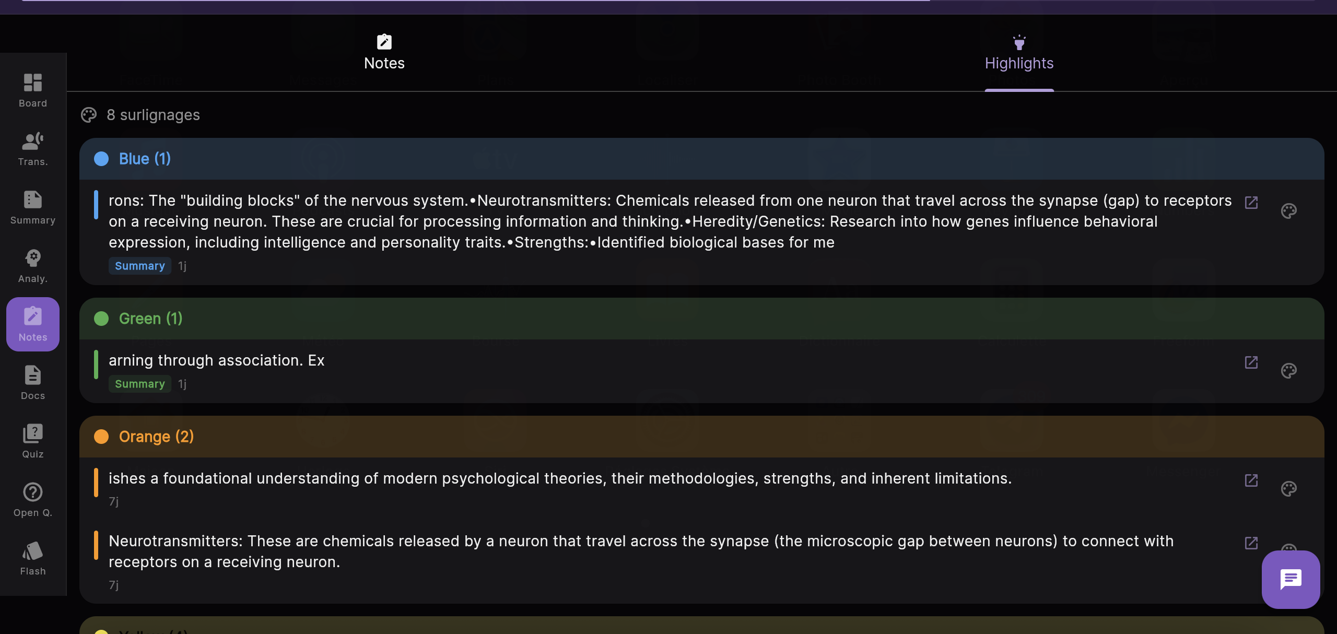1337x634 pixels.
Task: Select the Open Q. sidebar icon
Action: pyautogui.click(x=32, y=499)
